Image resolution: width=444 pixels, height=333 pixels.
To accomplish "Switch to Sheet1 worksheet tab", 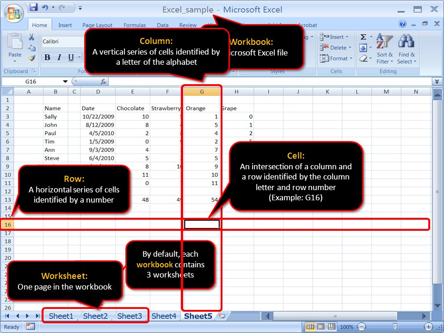I will [61, 316].
